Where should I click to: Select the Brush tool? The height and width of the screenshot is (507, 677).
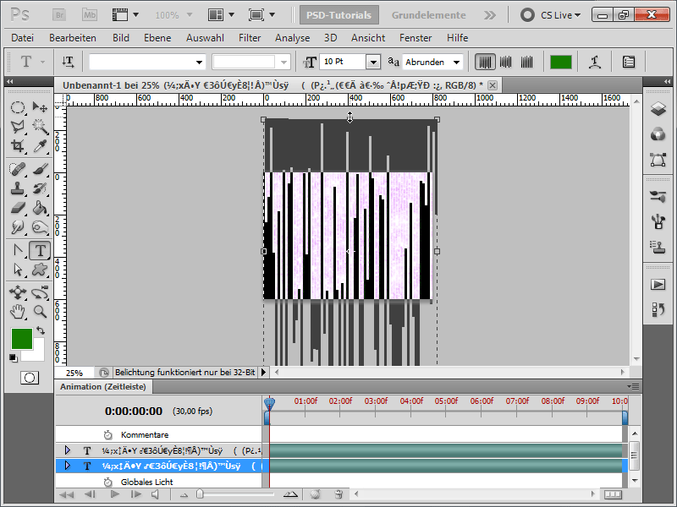(x=40, y=169)
